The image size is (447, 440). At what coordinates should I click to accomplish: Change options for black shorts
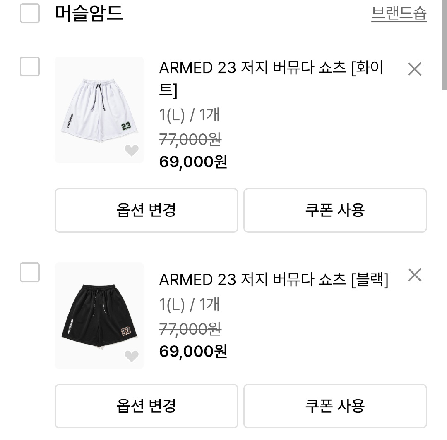pos(146,406)
